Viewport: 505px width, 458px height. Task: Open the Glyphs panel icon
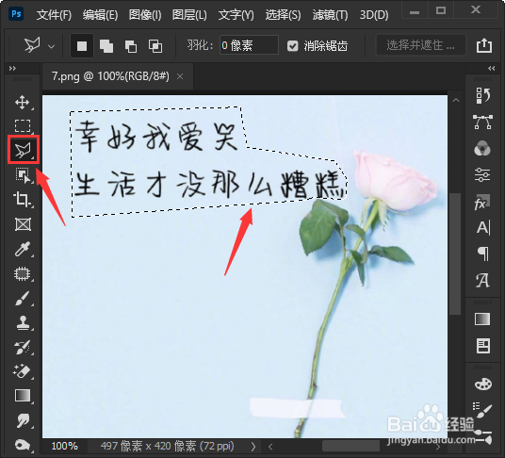[x=482, y=280]
